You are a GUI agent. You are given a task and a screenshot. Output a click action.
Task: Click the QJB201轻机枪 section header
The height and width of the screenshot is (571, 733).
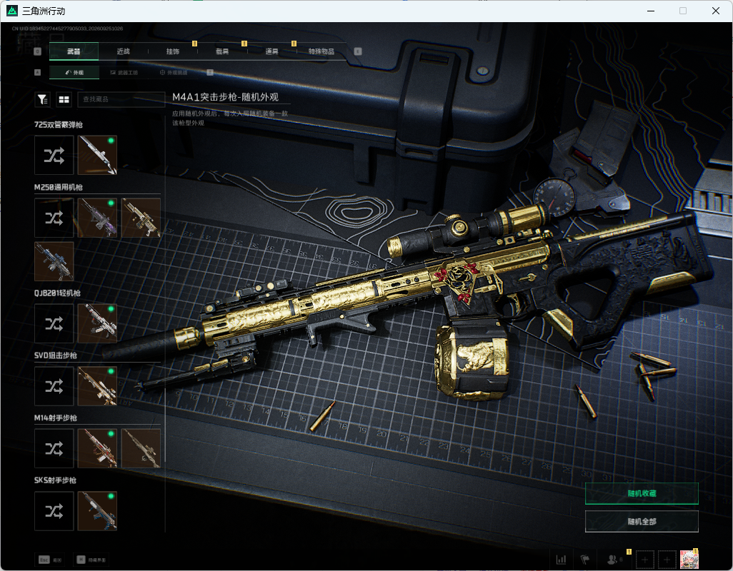[57, 293]
